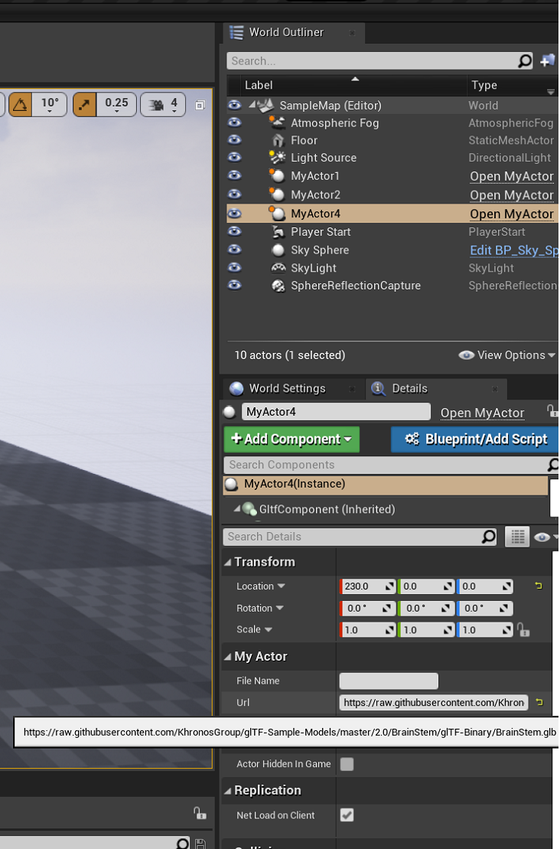Image resolution: width=560 pixels, height=849 pixels.
Task: Open MyActor link for MyActor1
Action: [x=511, y=177]
